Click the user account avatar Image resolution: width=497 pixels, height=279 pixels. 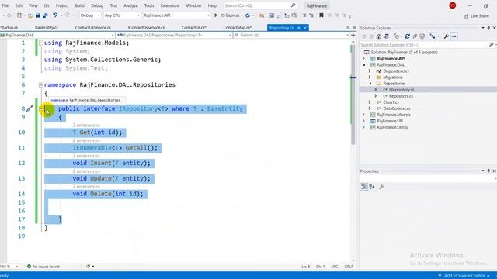(x=452, y=5)
